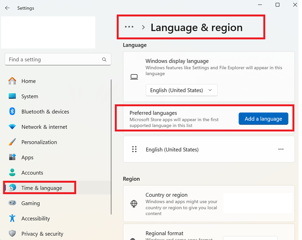This screenshot has height=240, width=302.
Task: Open Home settings page
Action: click(x=28, y=81)
